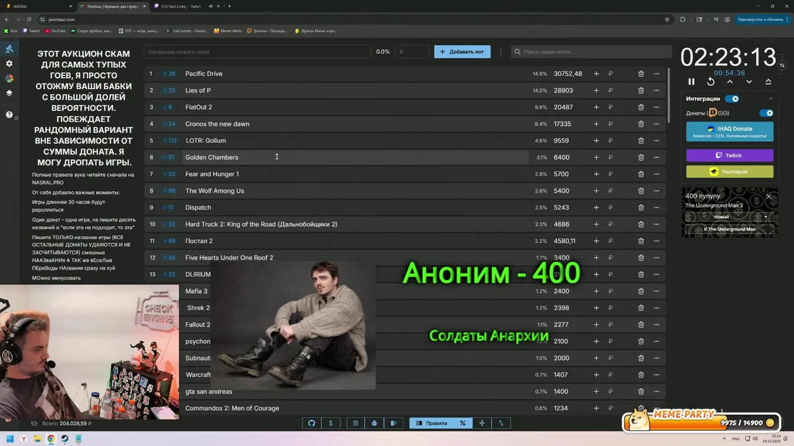
Task: Delete the Постал 2 lot
Action: pos(641,241)
